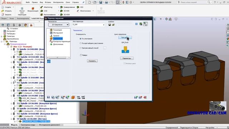This screenshot has height=129, width=229.
Task: Click the SolidWorks Save toolbar icon
Action: pos(101,2)
